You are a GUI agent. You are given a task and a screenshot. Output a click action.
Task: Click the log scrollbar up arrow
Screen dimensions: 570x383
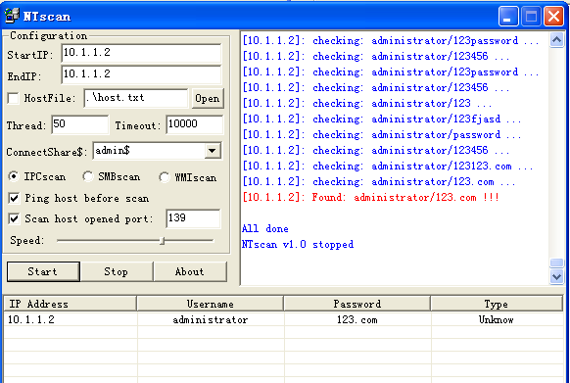(556, 39)
